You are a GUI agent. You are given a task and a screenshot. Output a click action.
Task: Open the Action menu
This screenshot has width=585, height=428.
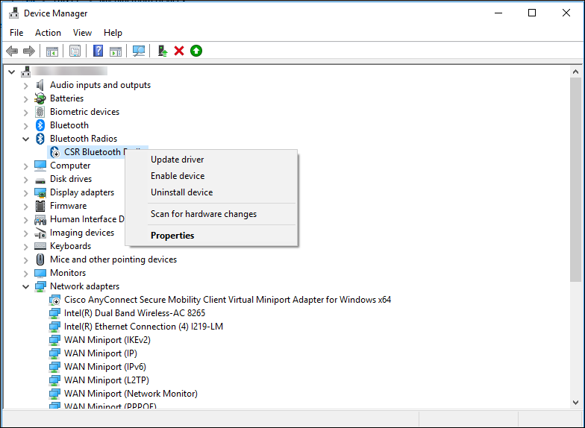coord(48,33)
